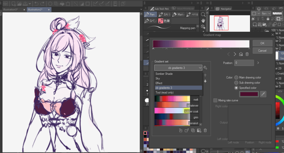This screenshot has height=153, width=284.
Task: Choose Sky gradient set
Action: (x=178, y=78)
